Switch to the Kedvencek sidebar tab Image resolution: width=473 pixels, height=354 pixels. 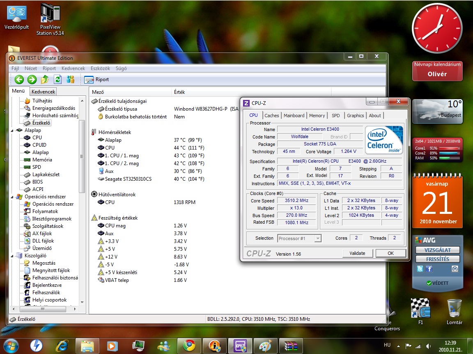click(43, 91)
